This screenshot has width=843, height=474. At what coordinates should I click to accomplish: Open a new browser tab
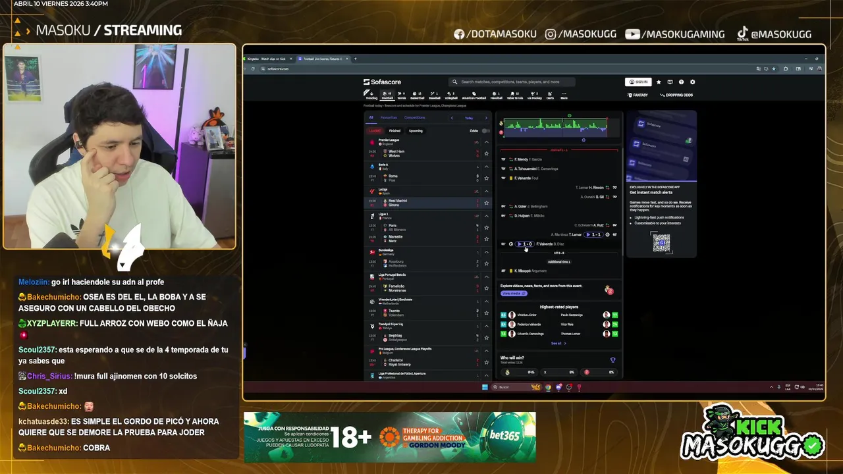[356, 59]
